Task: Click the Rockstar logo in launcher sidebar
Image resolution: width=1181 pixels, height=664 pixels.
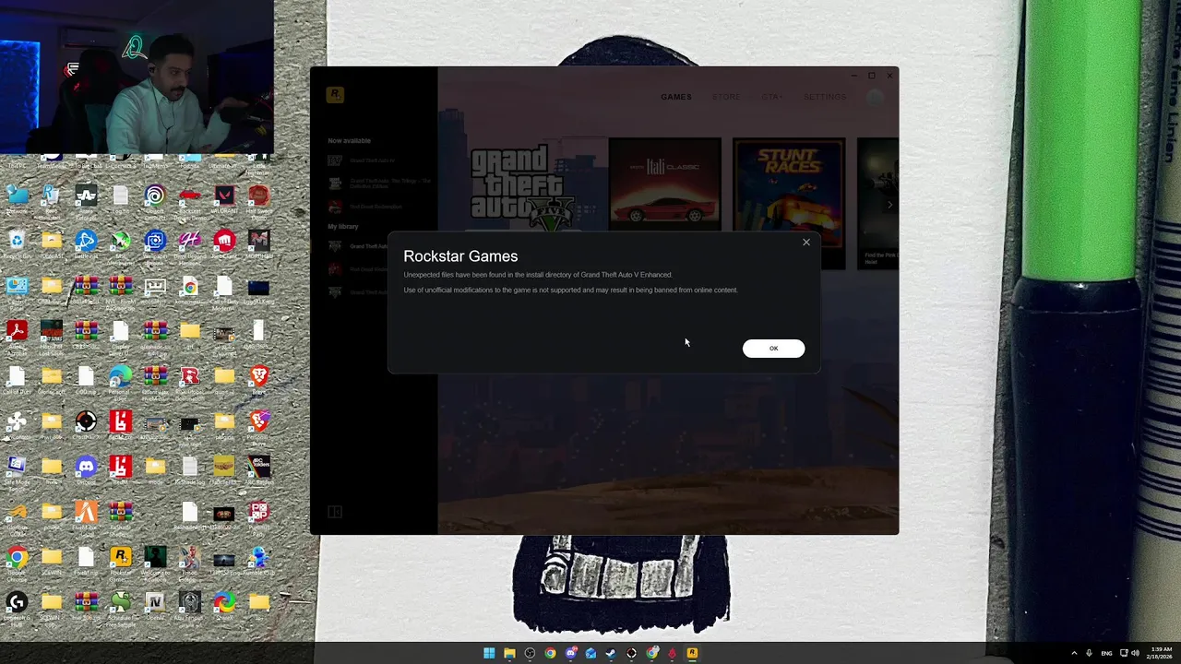Action: 335,95
